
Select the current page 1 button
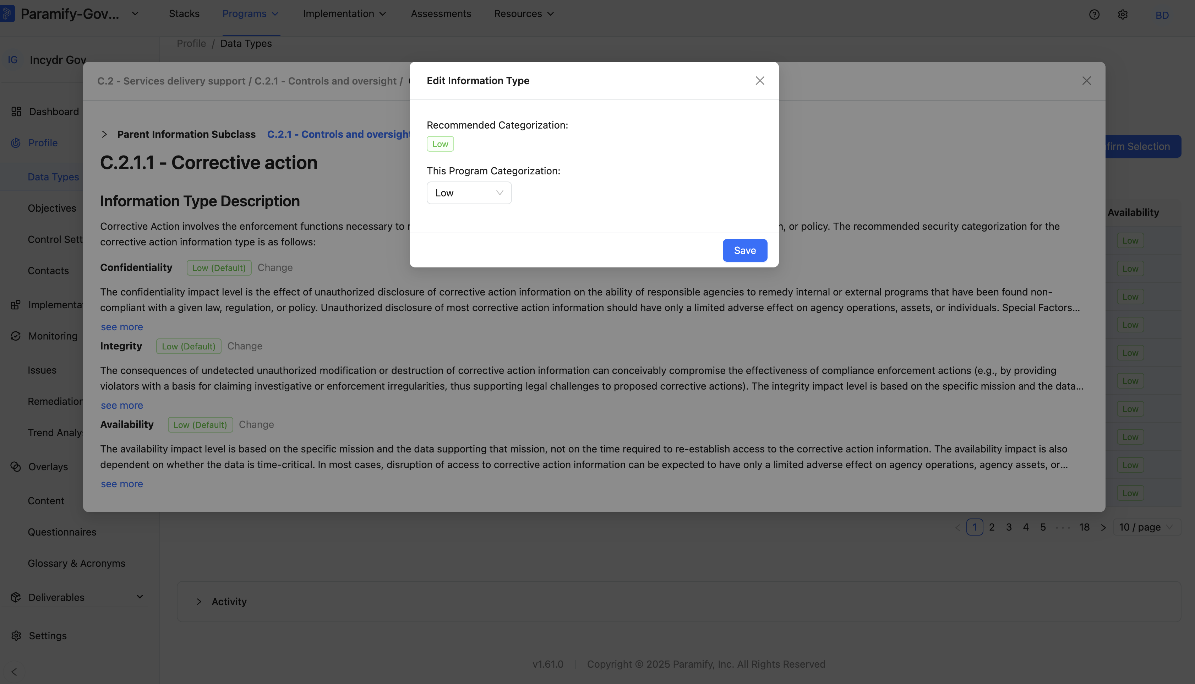click(x=975, y=527)
